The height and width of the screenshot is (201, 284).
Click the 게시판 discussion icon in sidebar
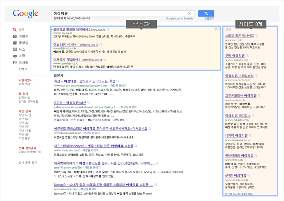point(15,62)
